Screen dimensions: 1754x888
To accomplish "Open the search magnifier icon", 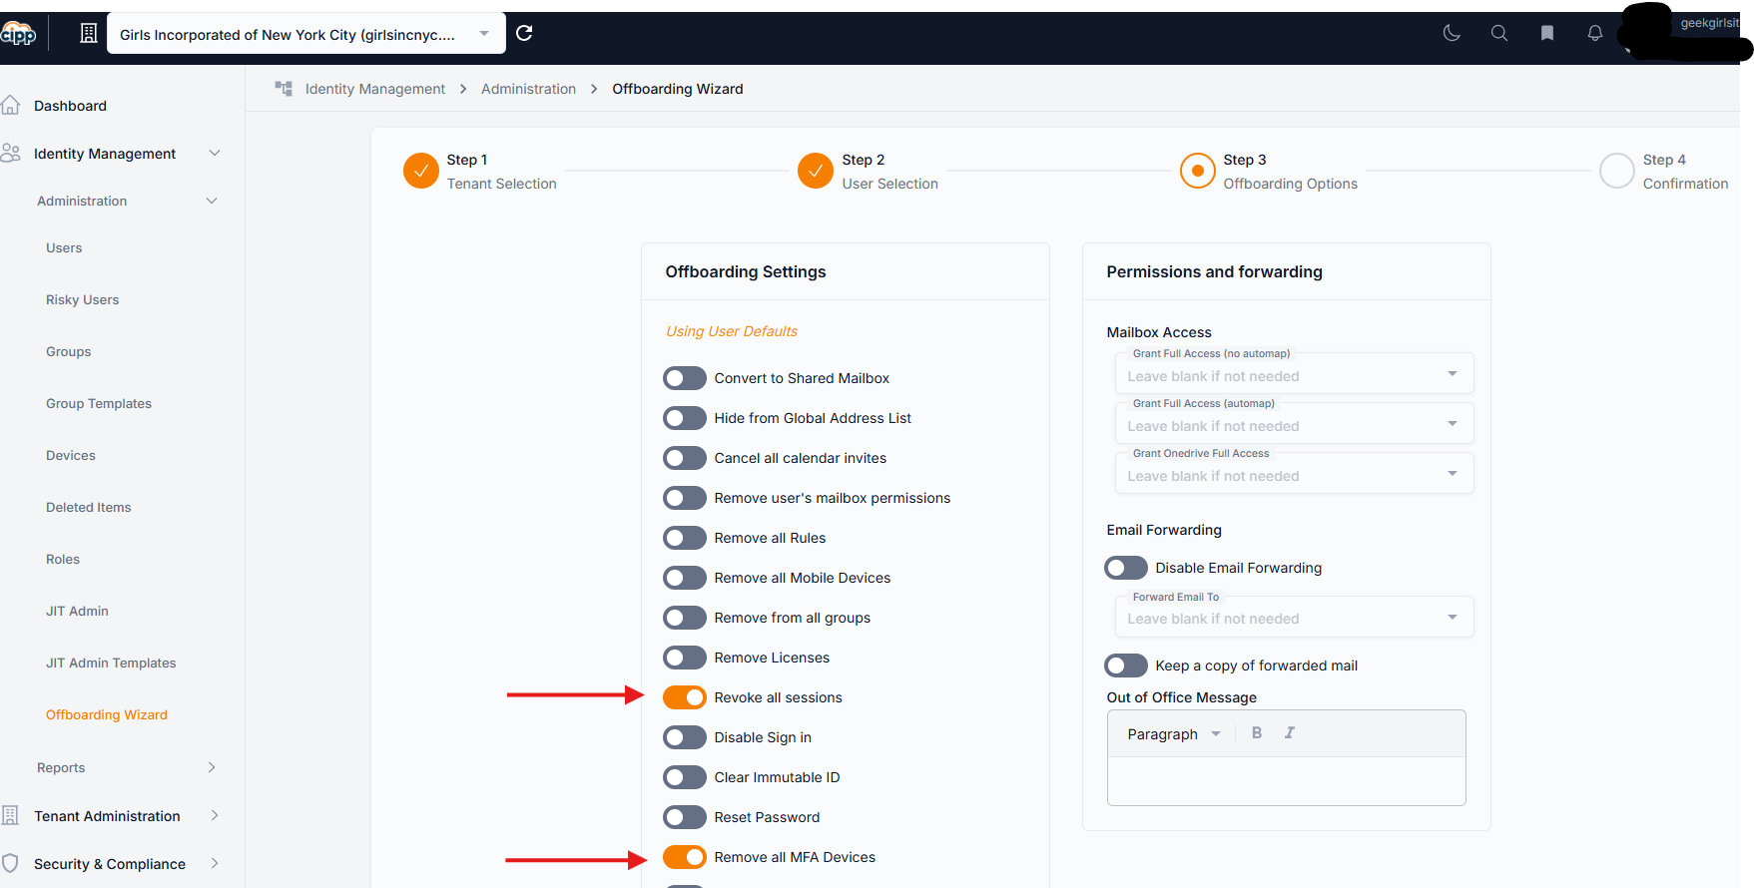I will point(1499,33).
